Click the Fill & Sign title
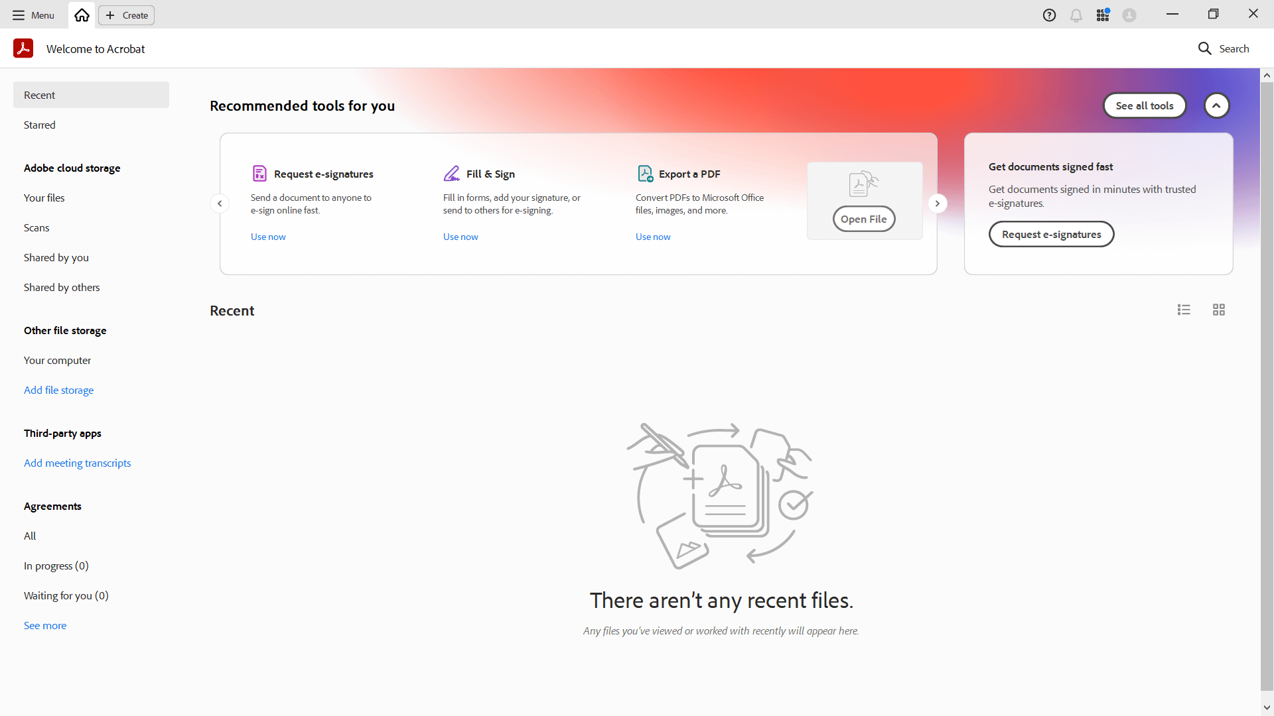This screenshot has height=716, width=1274. pyautogui.click(x=490, y=174)
